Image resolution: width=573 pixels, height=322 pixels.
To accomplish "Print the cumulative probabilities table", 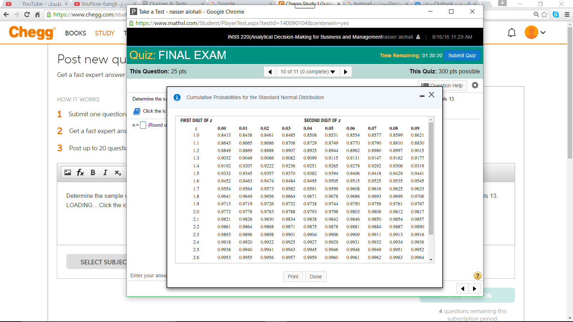I will pyautogui.click(x=293, y=276).
